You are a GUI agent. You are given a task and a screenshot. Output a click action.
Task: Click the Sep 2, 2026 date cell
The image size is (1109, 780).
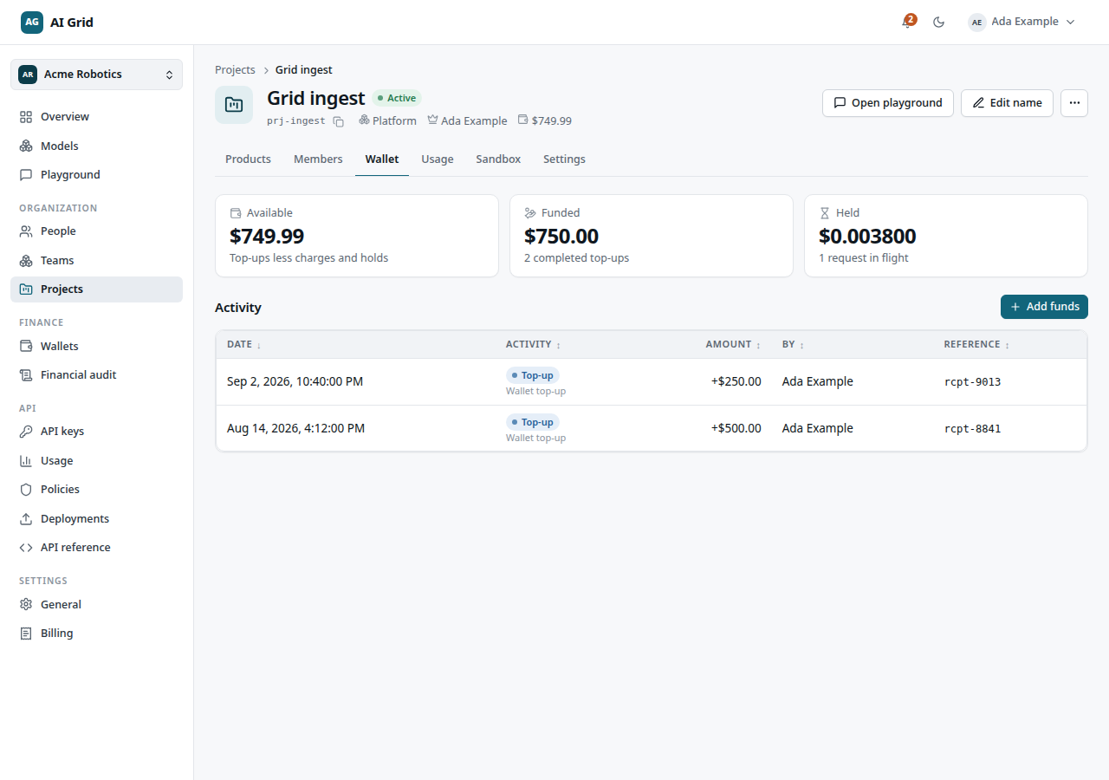click(x=295, y=381)
